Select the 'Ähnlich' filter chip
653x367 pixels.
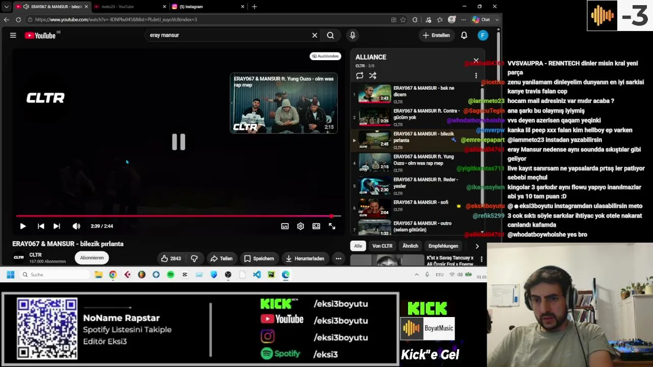pos(410,246)
